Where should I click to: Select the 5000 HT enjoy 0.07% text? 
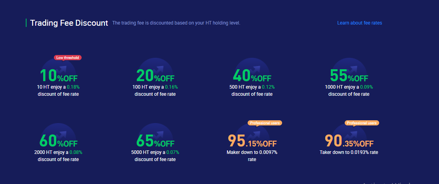(x=155, y=152)
